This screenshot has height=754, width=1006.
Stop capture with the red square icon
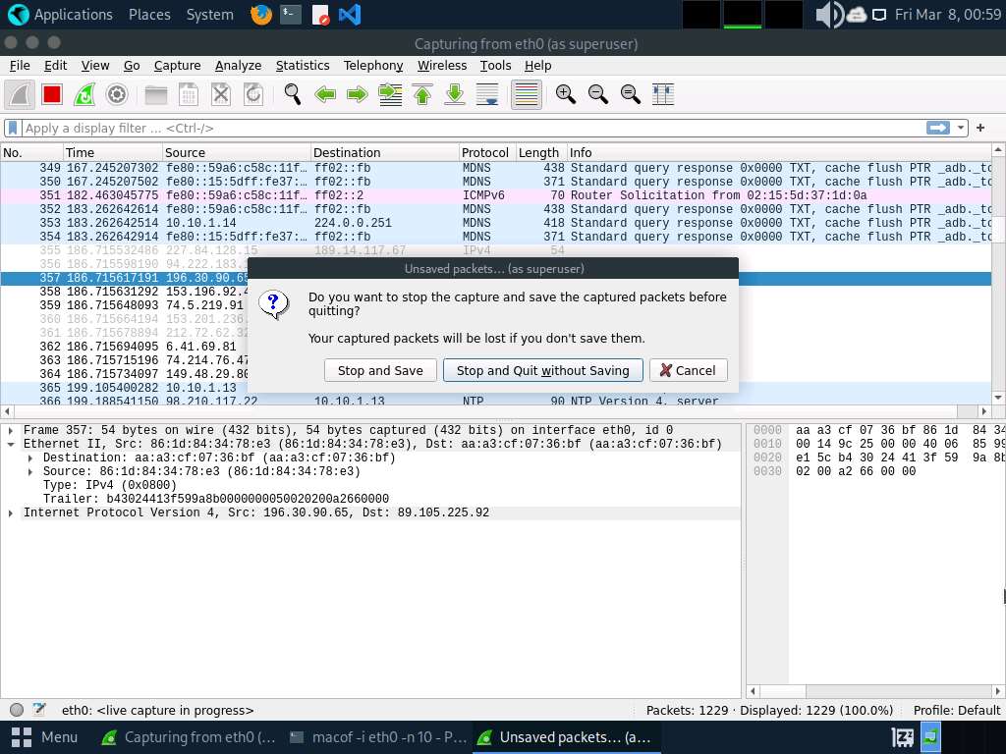coord(52,95)
